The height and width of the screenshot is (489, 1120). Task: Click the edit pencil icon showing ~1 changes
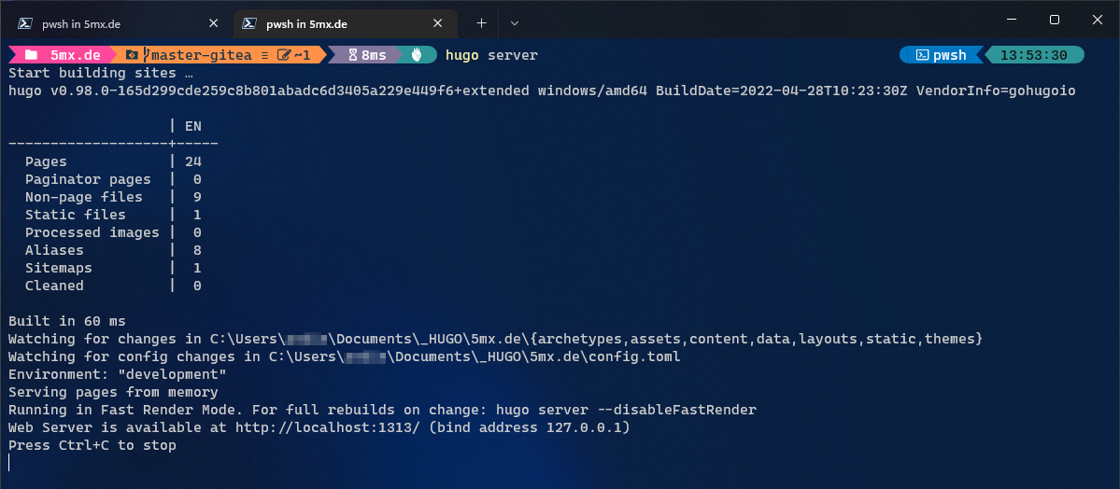tap(284, 55)
